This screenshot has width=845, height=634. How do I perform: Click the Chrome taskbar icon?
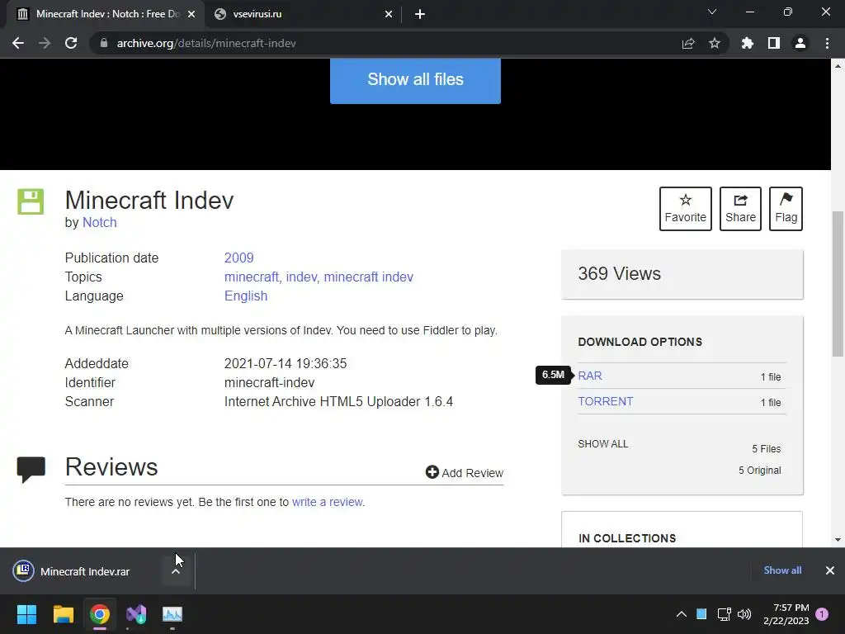(100, 614)
